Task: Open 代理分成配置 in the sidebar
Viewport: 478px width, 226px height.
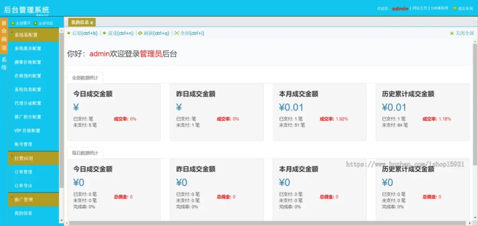Action: (x=28, y=103)
